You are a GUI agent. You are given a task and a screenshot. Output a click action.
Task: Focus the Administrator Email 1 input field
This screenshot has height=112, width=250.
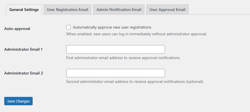tap(115, 49)
